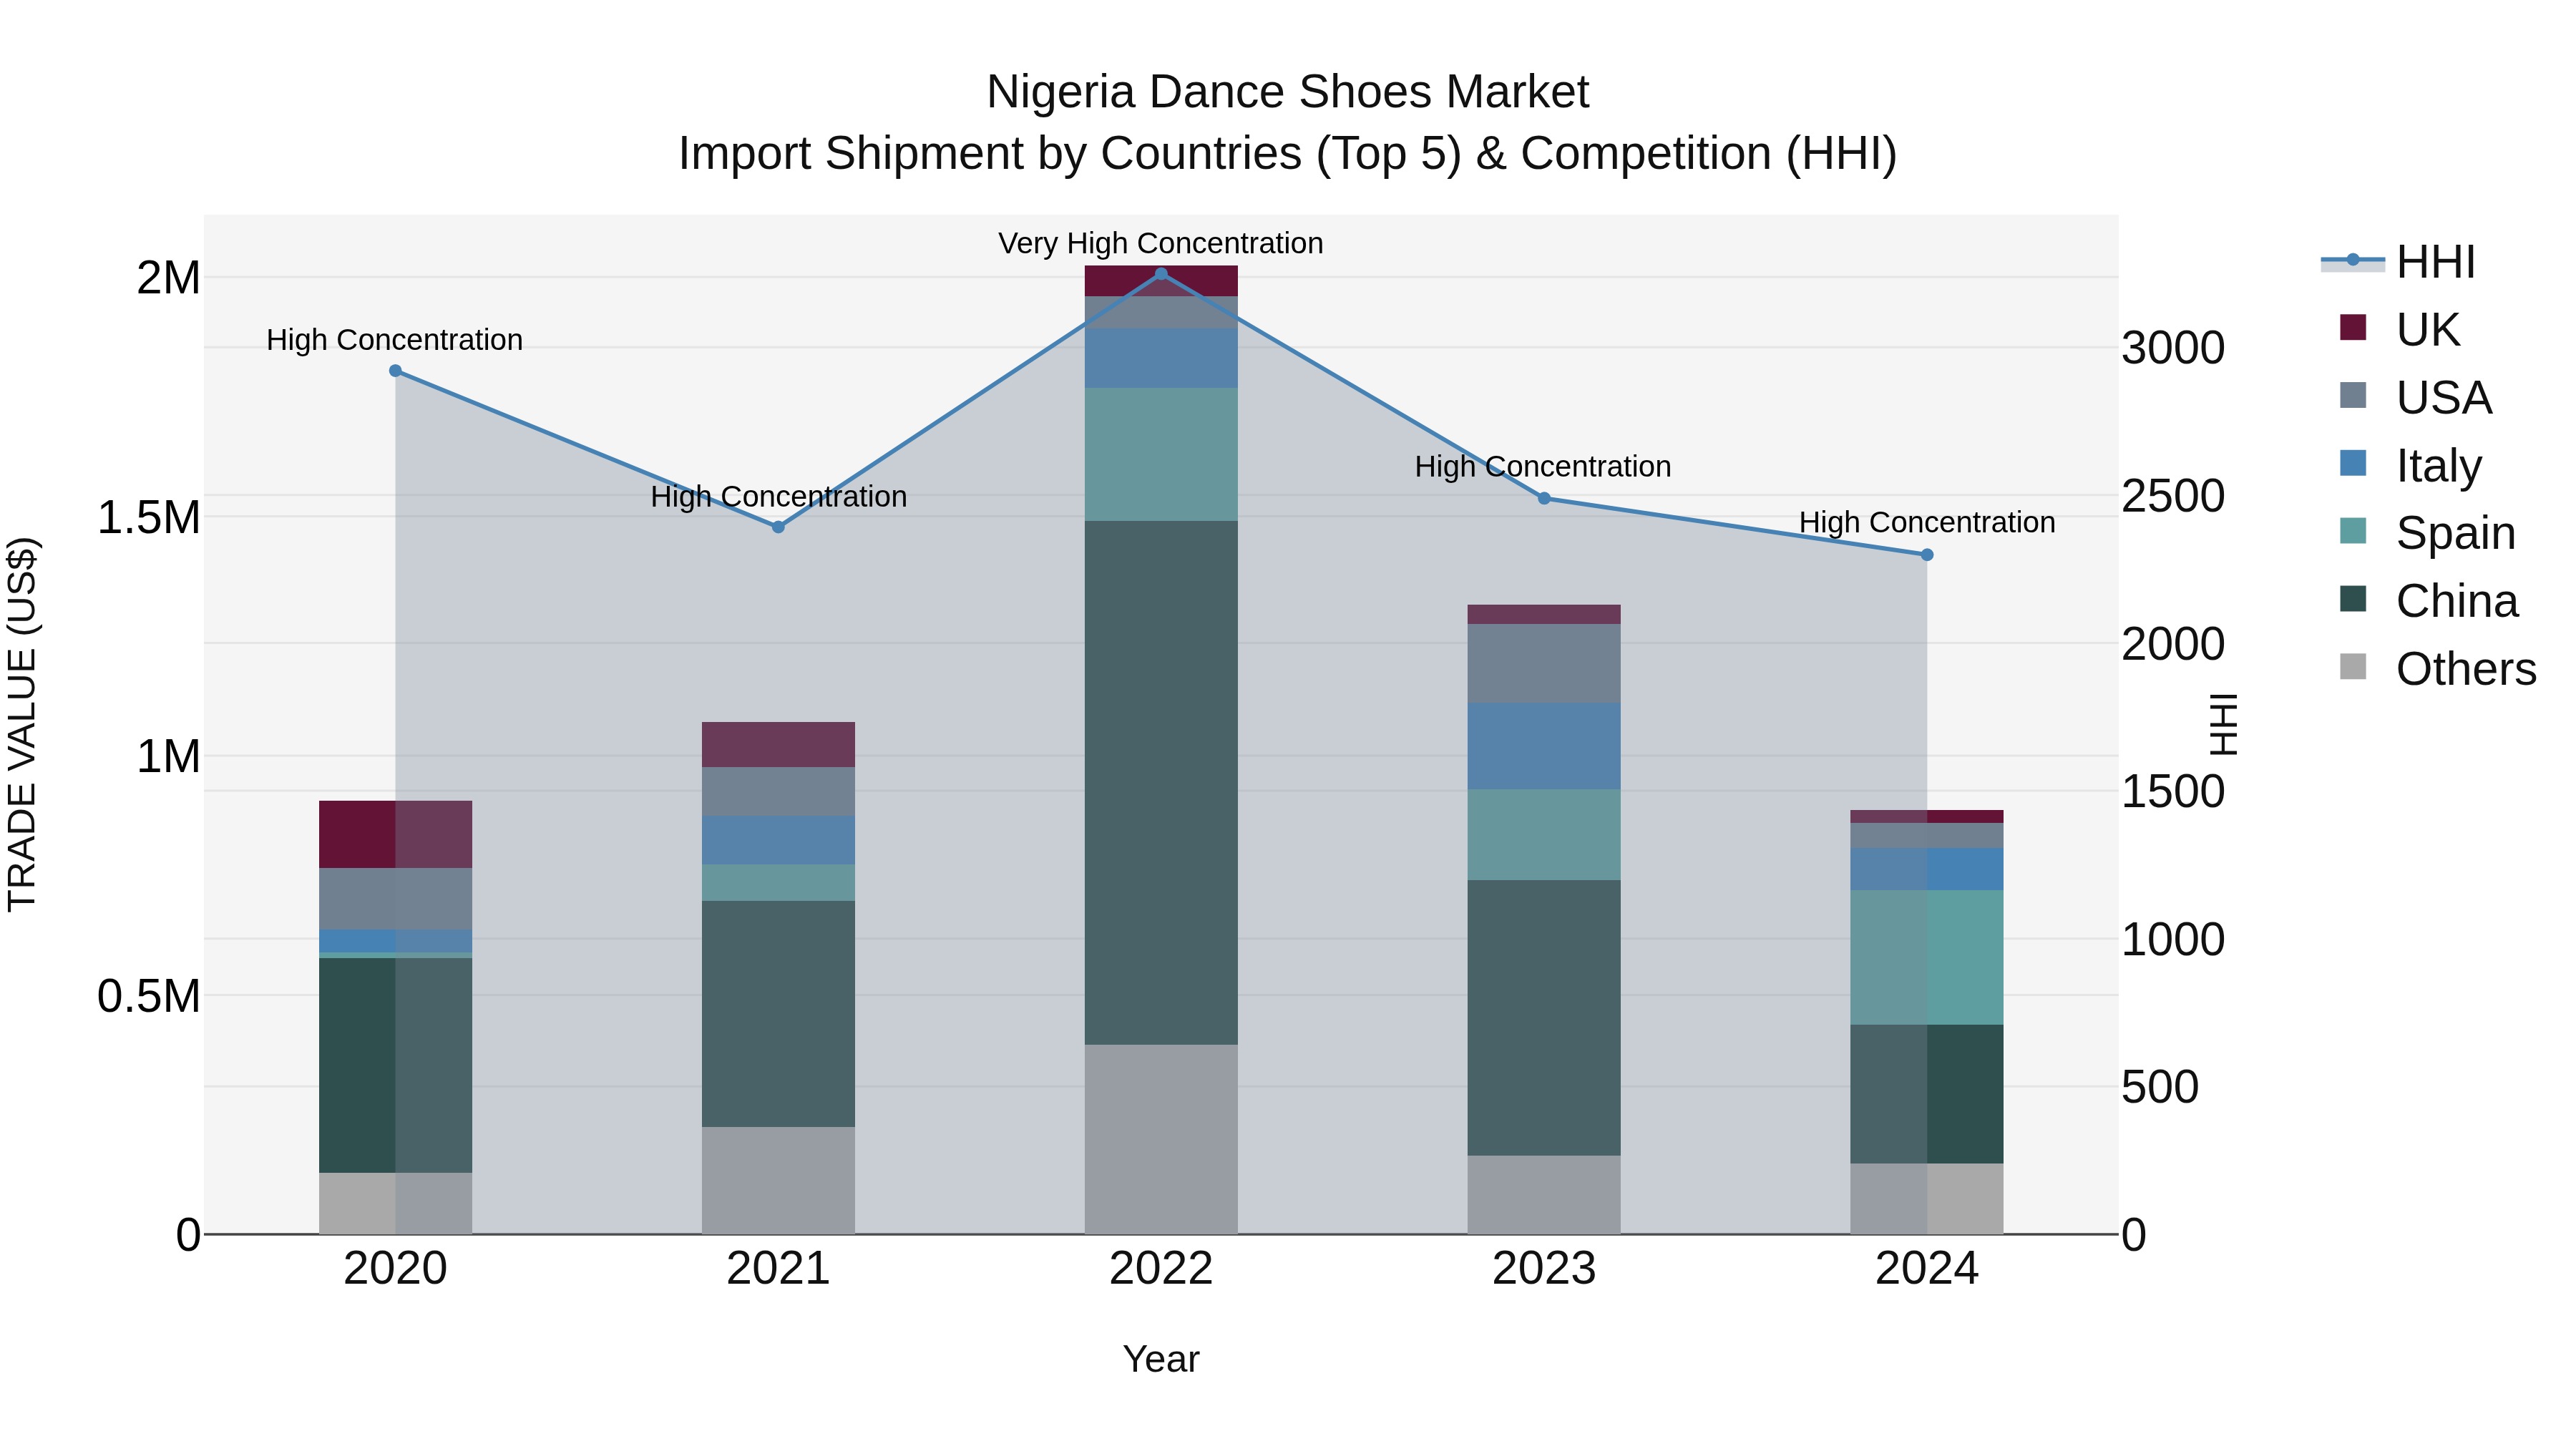The width and height of the screenshot is (2576, 1449).
Task: Click the Spain teal legend swatch
Action: click(2353, 531)
